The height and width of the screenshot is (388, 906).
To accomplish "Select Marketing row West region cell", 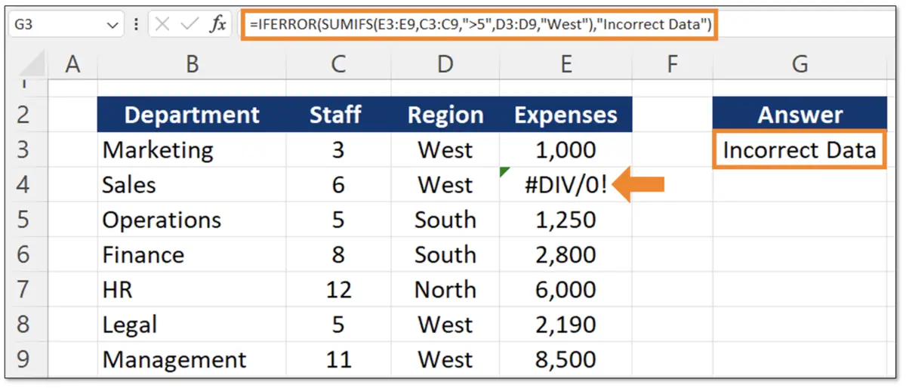I will point(445,149).
